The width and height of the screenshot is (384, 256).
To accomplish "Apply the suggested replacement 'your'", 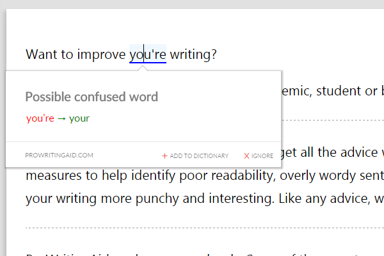I will (79, 118).
